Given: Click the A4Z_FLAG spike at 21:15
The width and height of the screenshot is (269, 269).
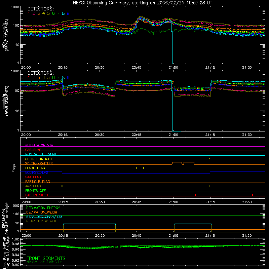Looking at the screenshot, I should tap(209, 186).
